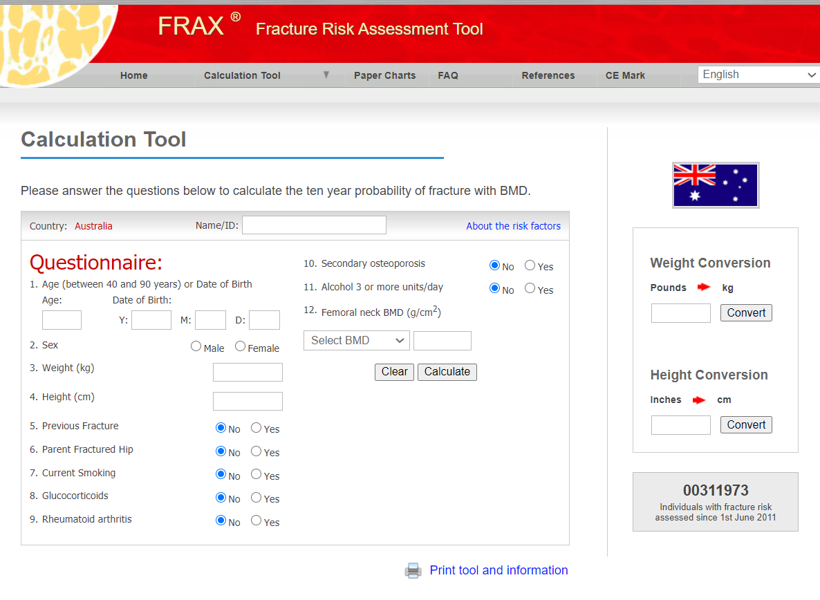Click the 00311973 counter text
820x600 pixels.
(x=716, y=490)
